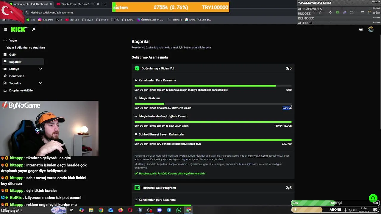Click the gavel moderation icon beside the KICK logo
The image size is (381, 214).
click(34, 29)
